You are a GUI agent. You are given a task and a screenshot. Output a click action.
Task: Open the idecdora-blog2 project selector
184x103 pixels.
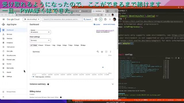[x=32, y=19]
